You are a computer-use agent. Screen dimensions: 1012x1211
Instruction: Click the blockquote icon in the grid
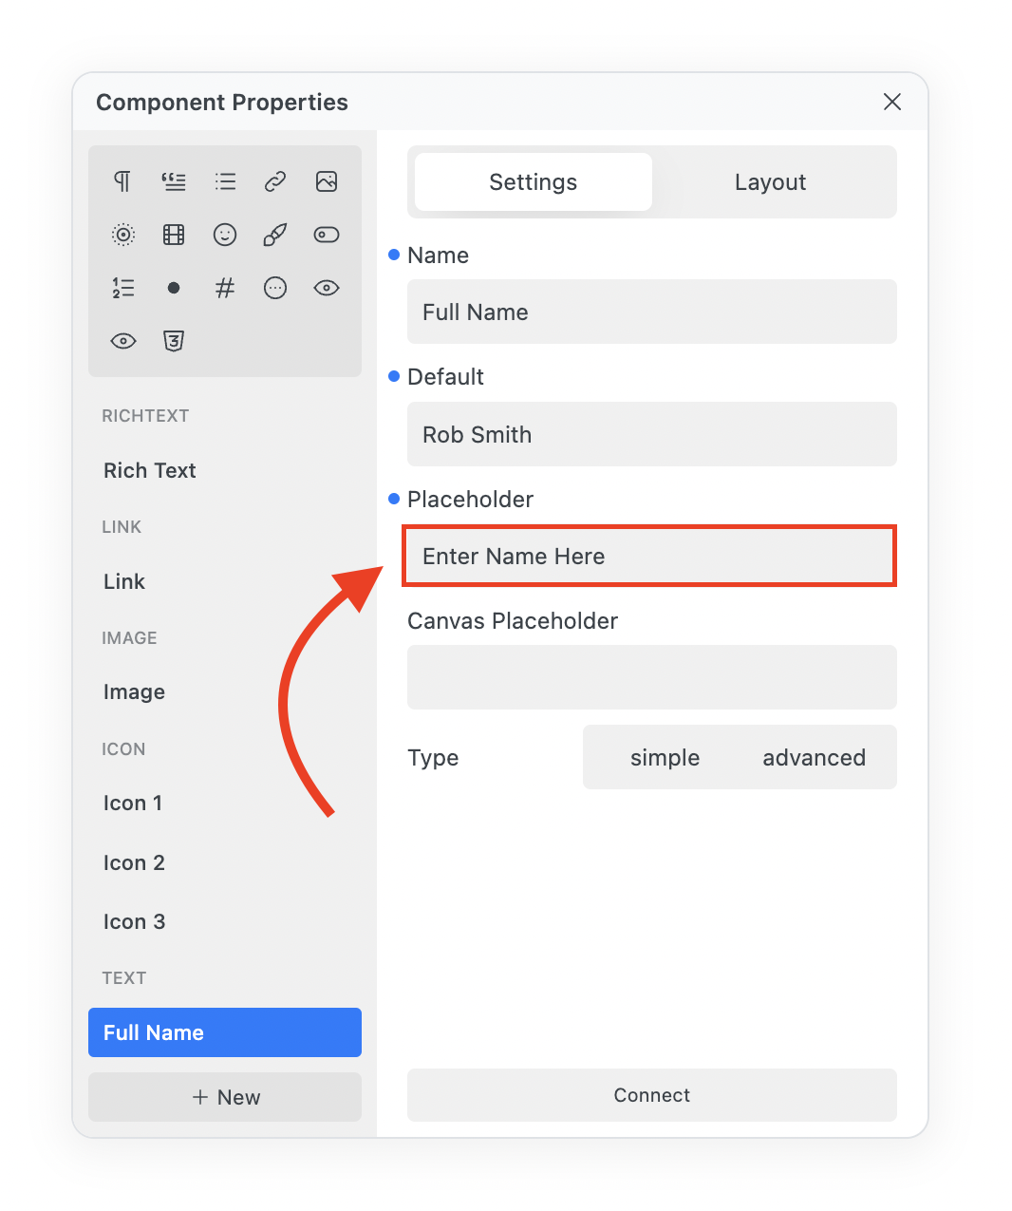174,181
